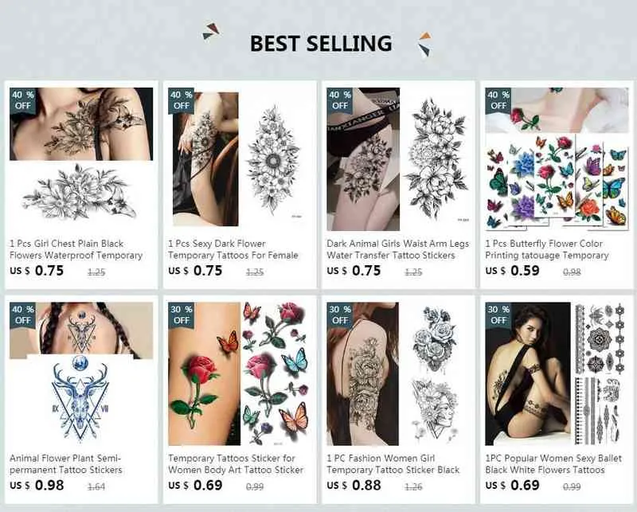Open the Fashion Women Girl rose tattoo image

point(398,373)
